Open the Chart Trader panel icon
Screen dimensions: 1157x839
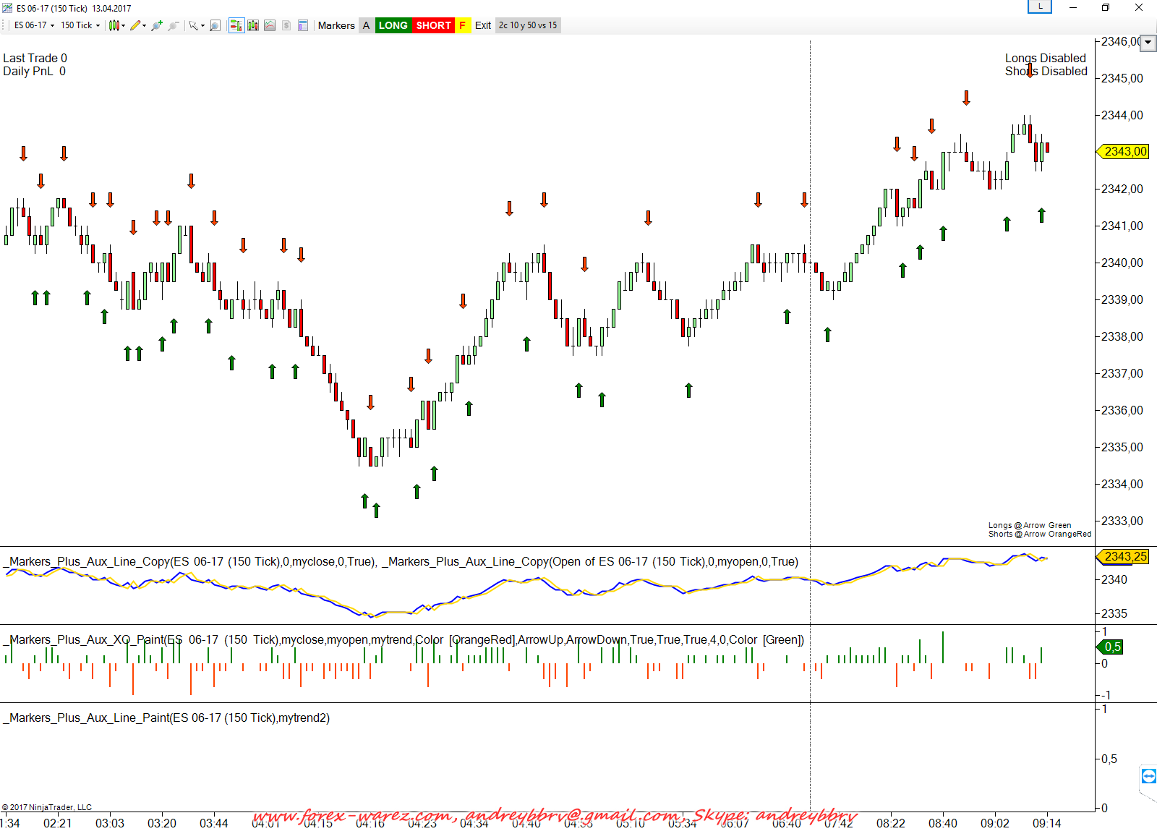coord(236,25)
